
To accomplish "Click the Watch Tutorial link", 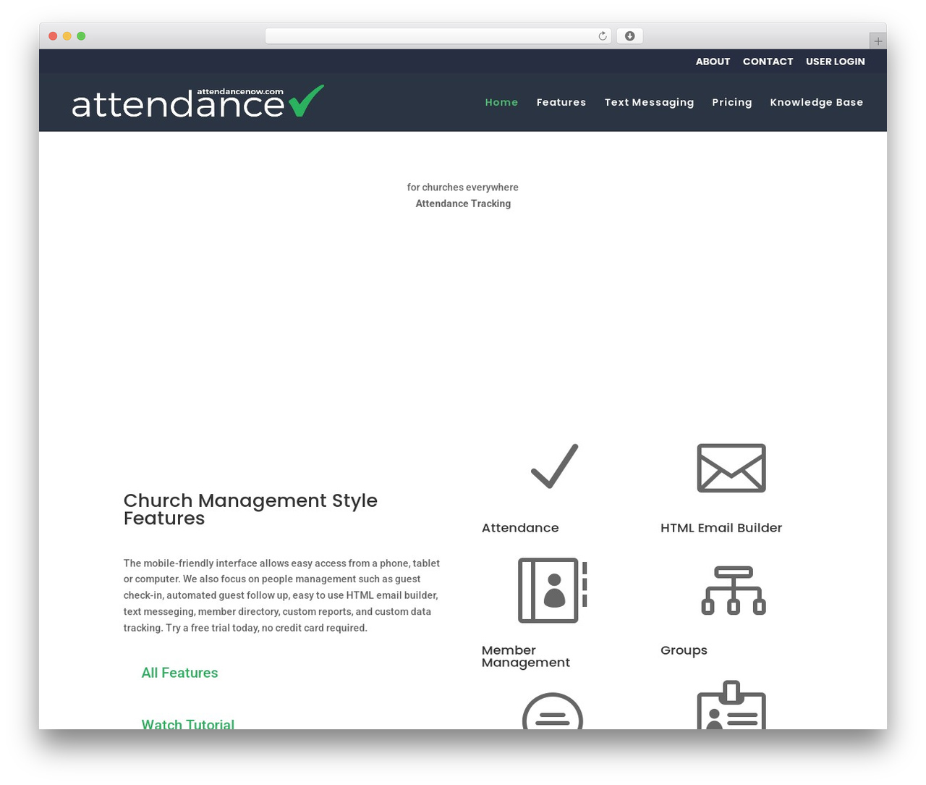I will (188, 723).
